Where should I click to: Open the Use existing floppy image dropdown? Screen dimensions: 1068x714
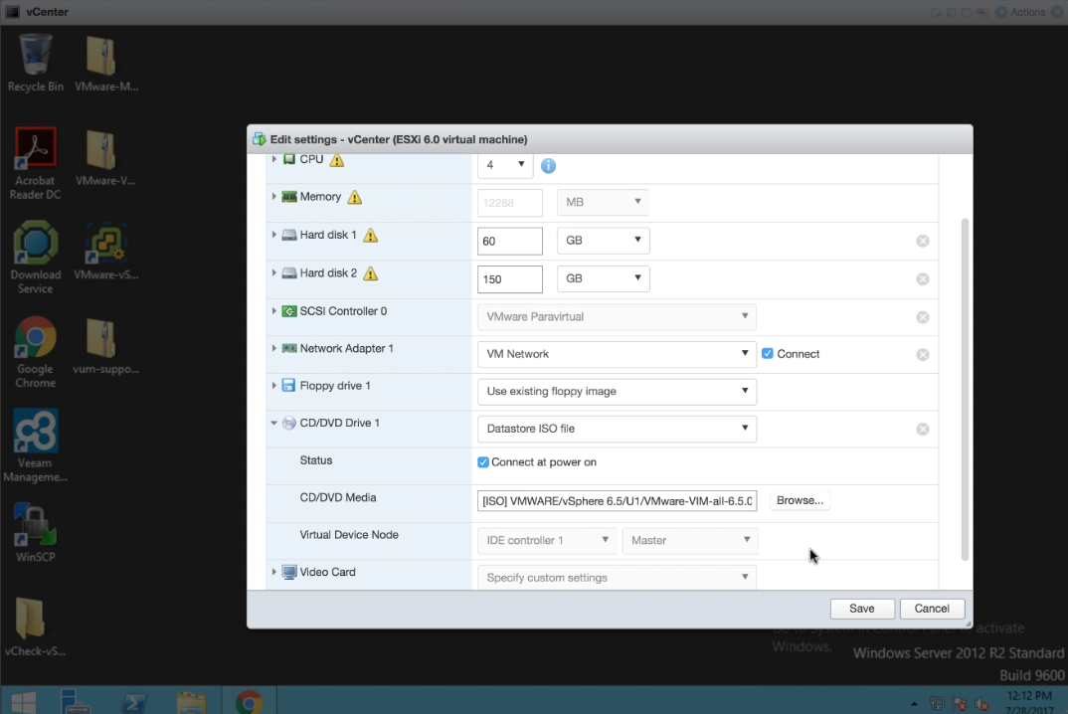coord(617,392)
